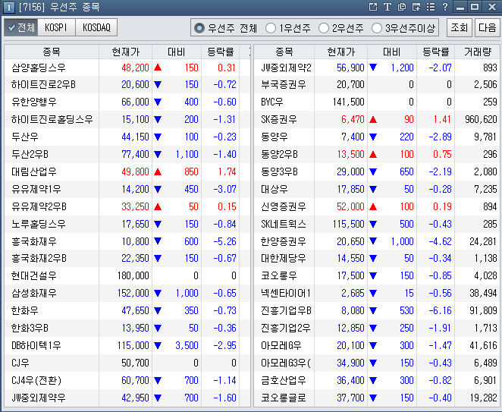The width and height of the screenshot is (502, 412).
Task: Select 유한양행우 in the list
Action: pyautogui.click(x=34, y=102)
